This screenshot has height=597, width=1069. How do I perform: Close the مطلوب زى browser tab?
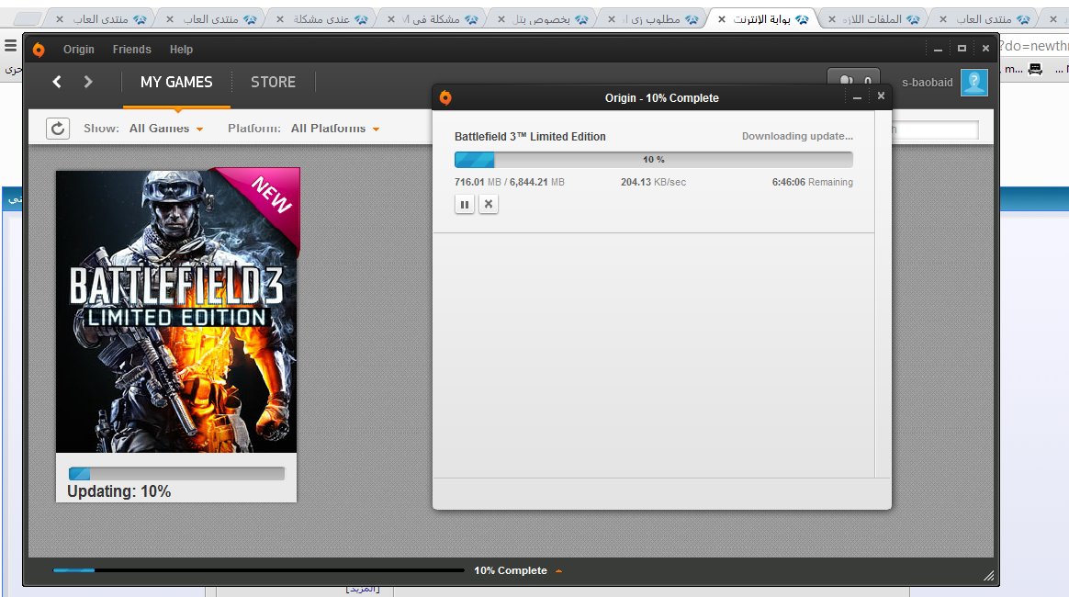612,19
